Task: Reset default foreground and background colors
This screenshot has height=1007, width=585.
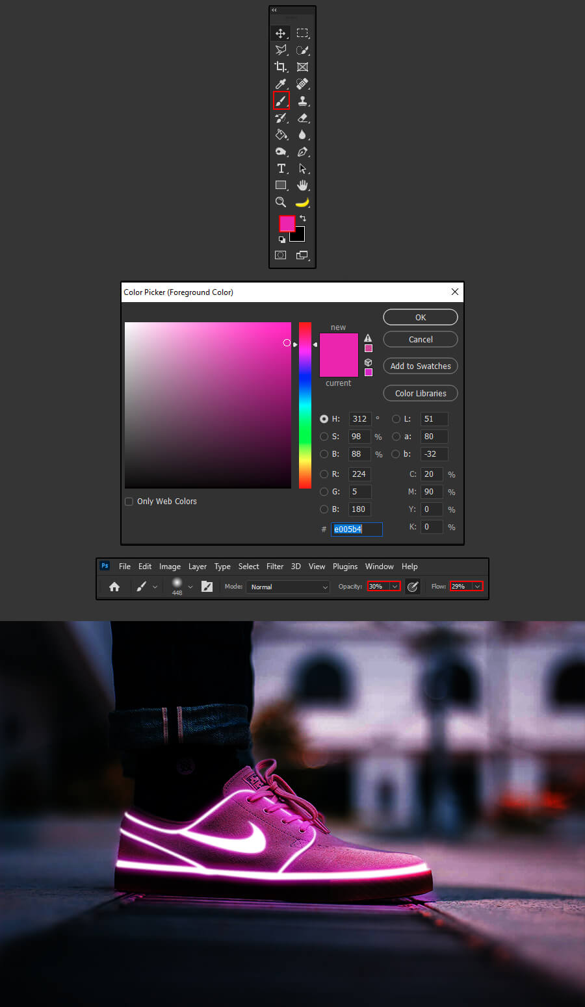Action: point(282,240)
